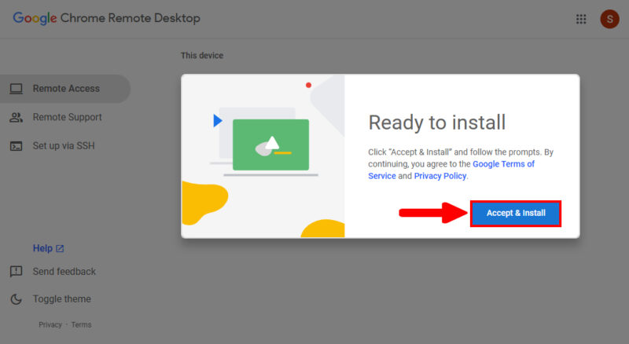Click the Send feedback icon

tap(16, 272)
